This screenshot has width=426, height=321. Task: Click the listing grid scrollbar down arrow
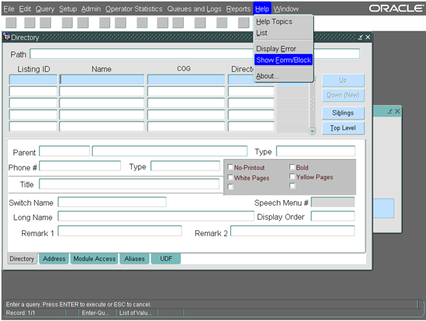[313, 131]
